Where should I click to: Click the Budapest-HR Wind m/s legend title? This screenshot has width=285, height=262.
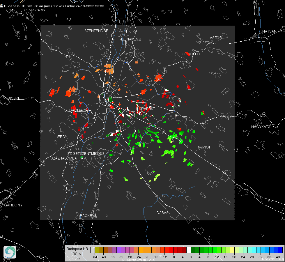pyautogui.click(x=77, y=254)
